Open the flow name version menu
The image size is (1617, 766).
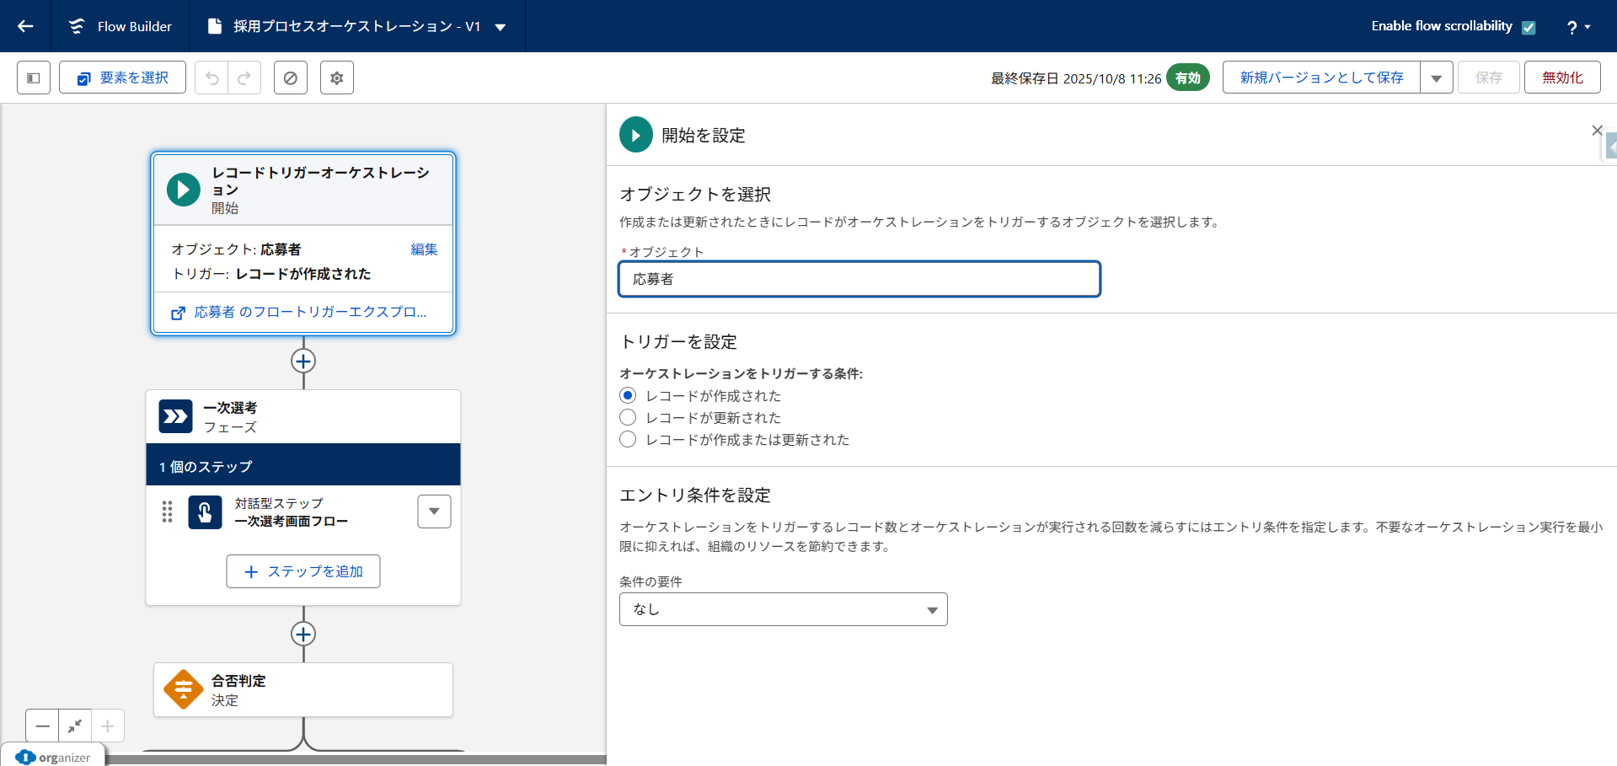(x=501, y=27)
